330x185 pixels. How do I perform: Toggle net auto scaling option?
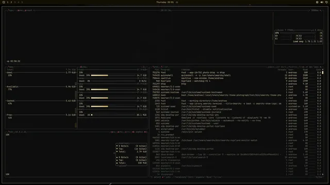pyautogui.click(x=120, y=132)
